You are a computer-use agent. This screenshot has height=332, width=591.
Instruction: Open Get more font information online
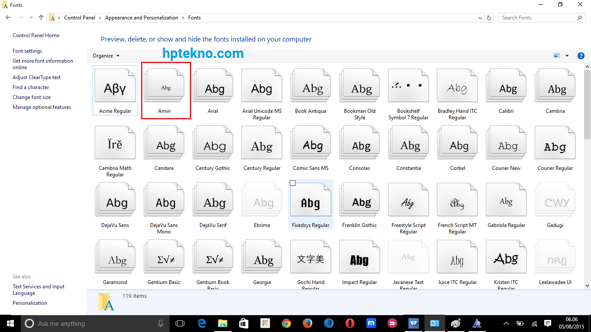pyautogui.click(x=43, y=64)
